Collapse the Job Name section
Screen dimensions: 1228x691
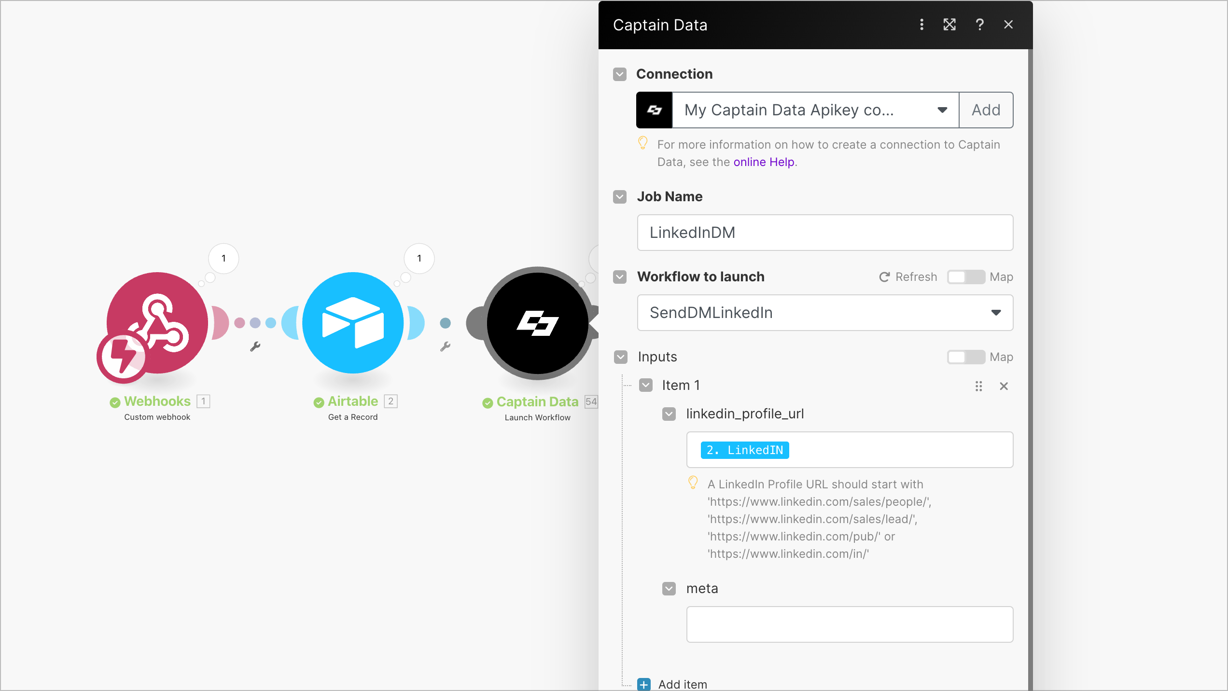coord(620,197)
